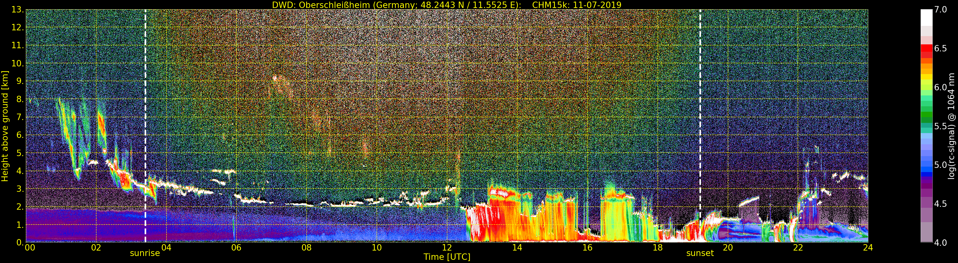Select the white dashed sunset line
Viewport: 958px width, 263px height.
(x=700, y=126)
